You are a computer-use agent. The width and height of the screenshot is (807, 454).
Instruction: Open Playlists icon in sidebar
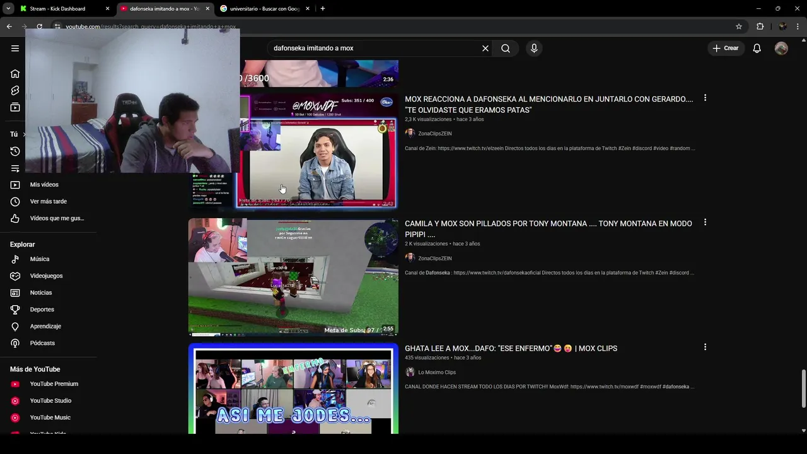(15, 168)
